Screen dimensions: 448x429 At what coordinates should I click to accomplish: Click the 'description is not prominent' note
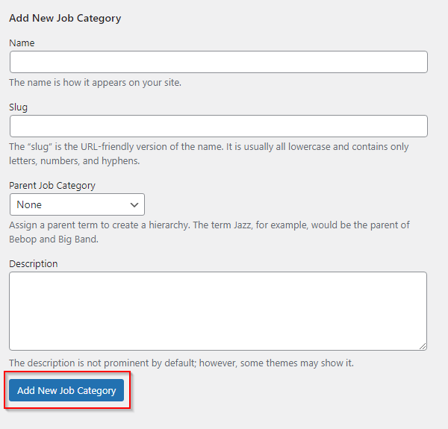(181, 363)
